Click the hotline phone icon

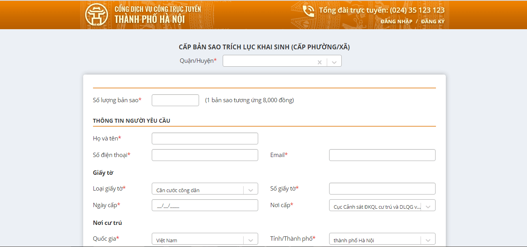click(308, 11)
